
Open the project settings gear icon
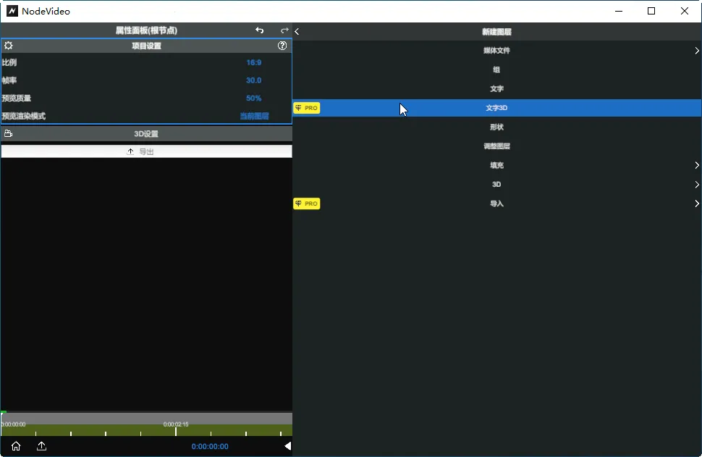click(9, 45)
